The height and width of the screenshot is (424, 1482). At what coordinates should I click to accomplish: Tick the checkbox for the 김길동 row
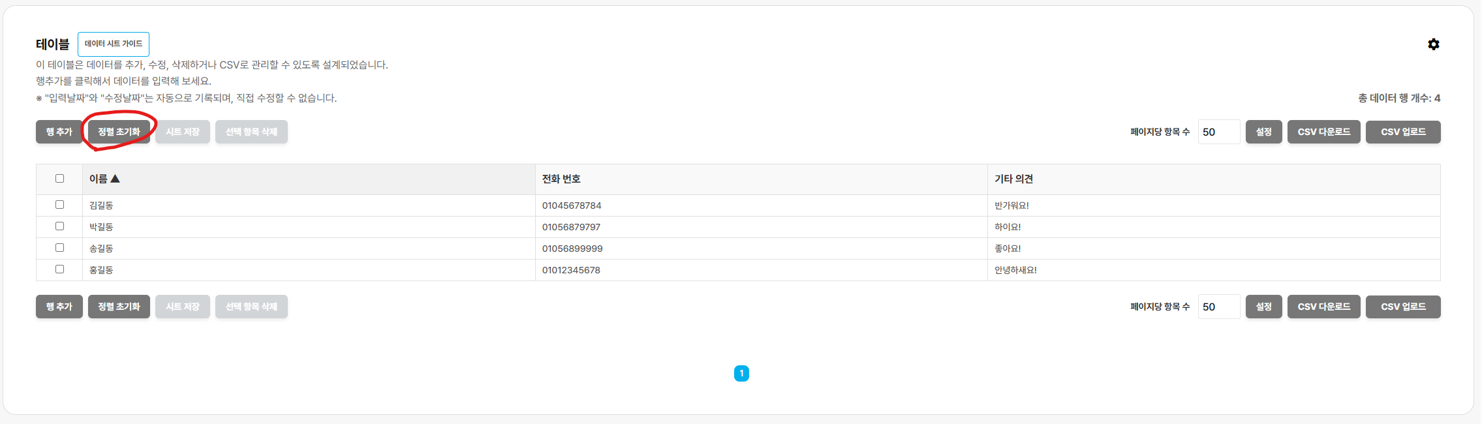point(59,205)
